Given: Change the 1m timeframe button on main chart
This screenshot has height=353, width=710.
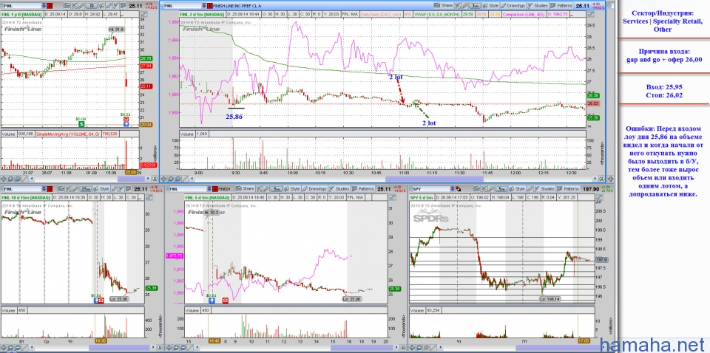Looking at the screenshot, I should tap(475, 5).
